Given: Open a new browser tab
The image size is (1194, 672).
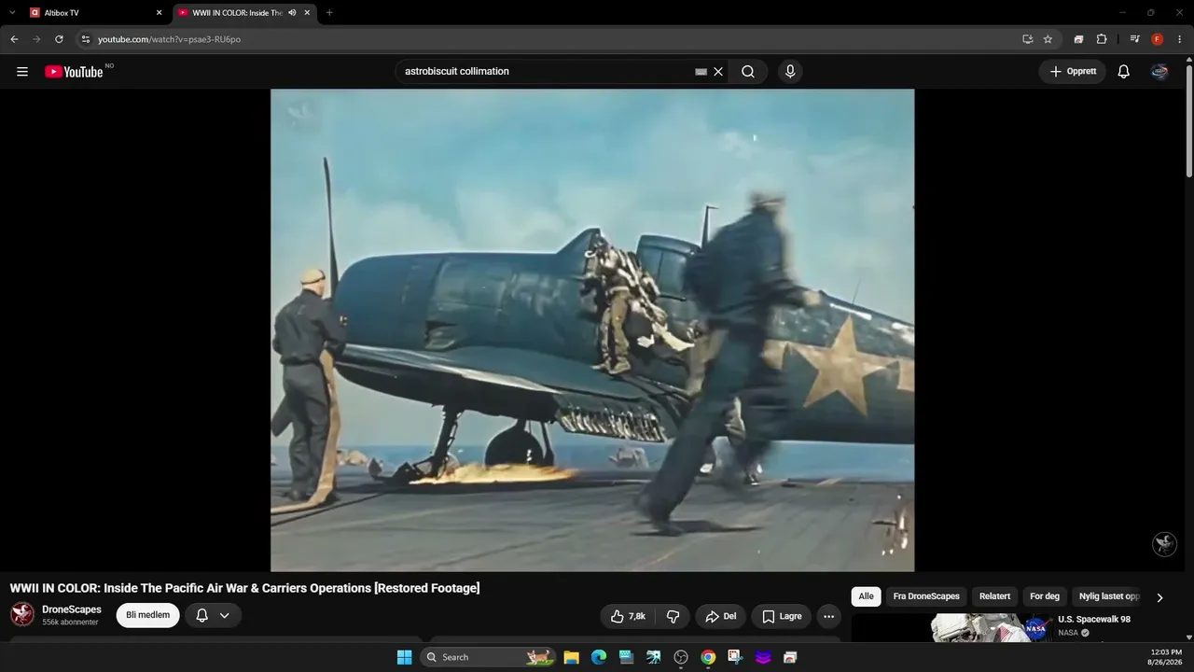Looking at the screenshot, I should (329, 13).
